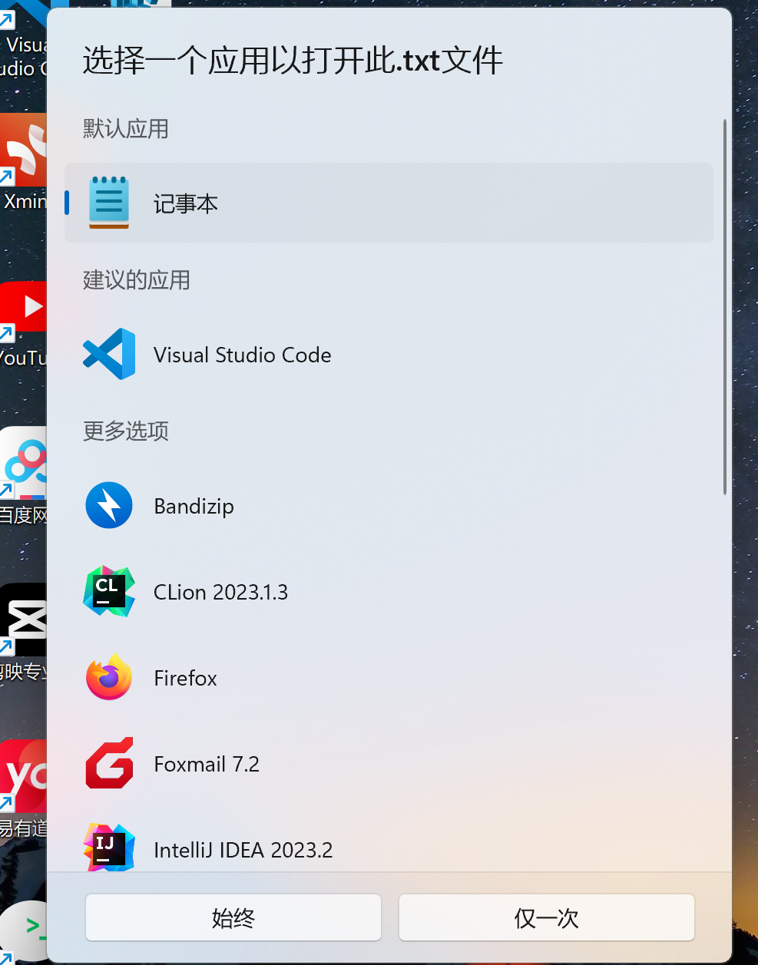Click the "Visual Studio Code" name text
Screen dimensions: 758x965
[x=243, y=355]
